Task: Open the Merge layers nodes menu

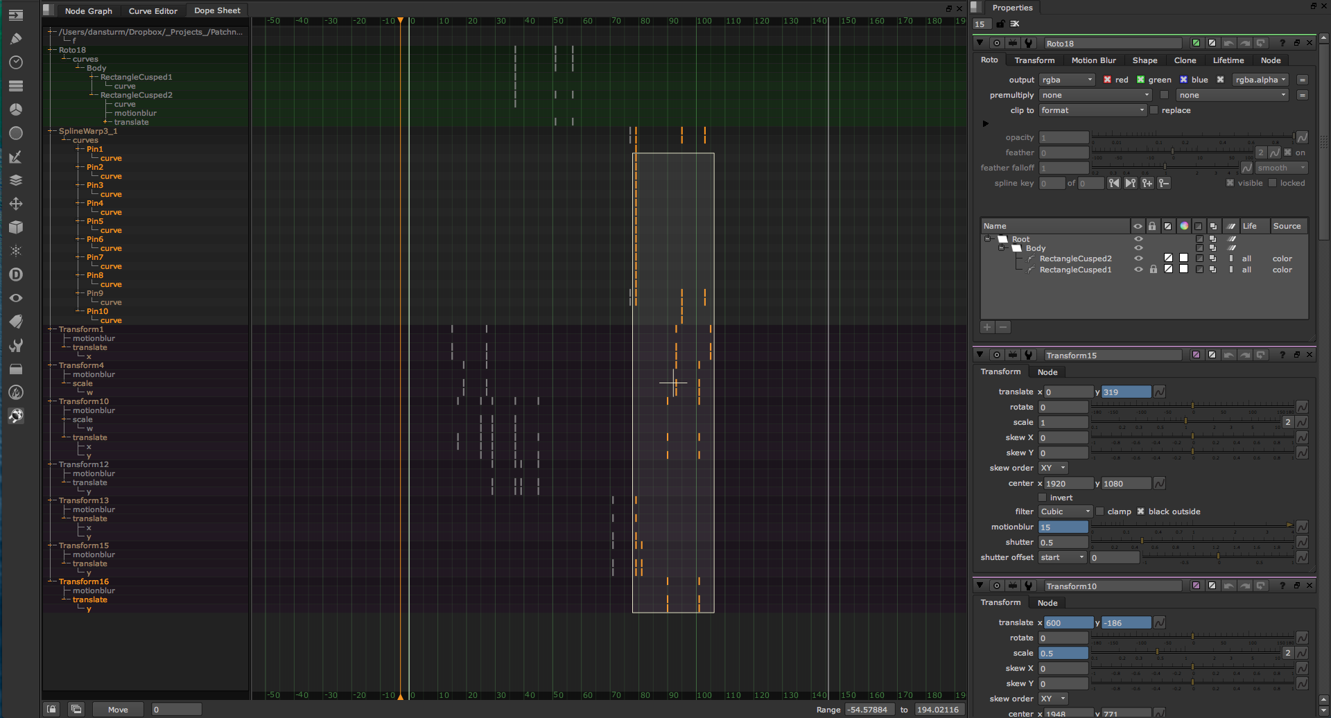Action: (16, 180)
